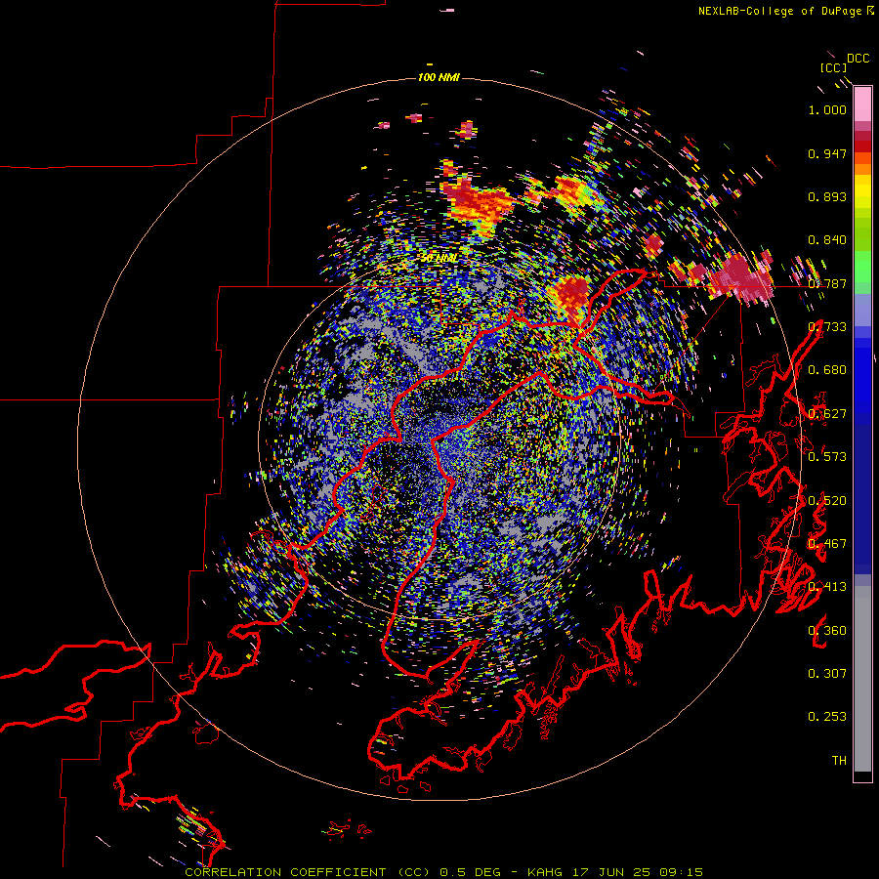Click the NEXLAB-College of DuPage title text
879x879 pixels.
click(x=779, y=11)
